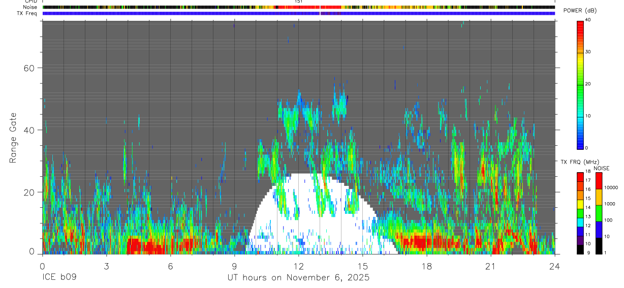Viewport: 624px width, 288px height.
Task: Select the 1000 label on NOISE legend
Action: [610, 203]
